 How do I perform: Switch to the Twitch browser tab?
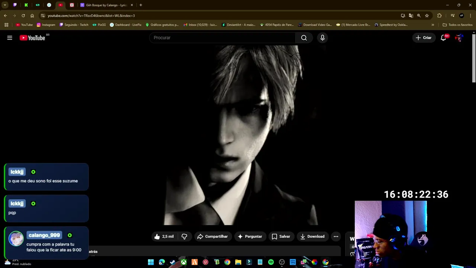pos(15,5)
